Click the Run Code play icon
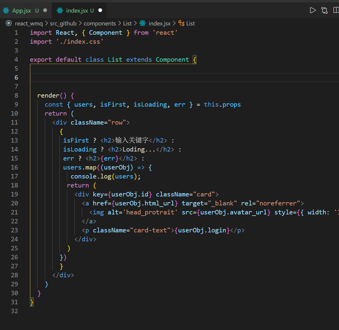Viewport: 339px width, 330px height. [313, 10]
